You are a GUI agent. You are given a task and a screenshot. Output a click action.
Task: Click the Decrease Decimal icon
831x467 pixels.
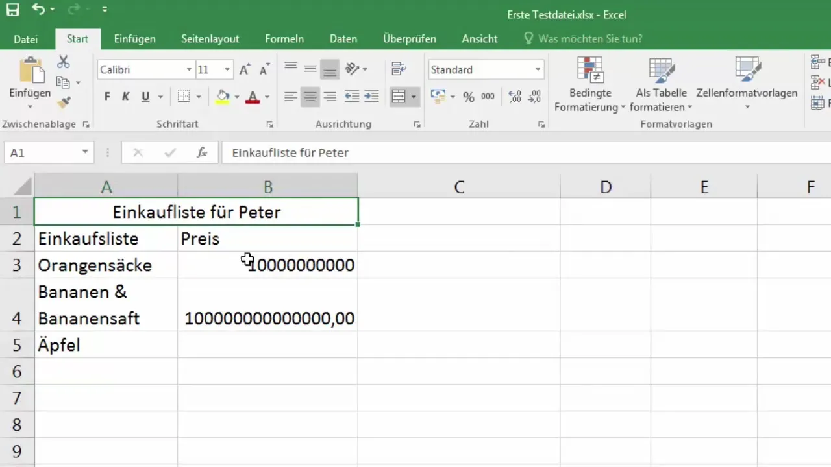(x=534, y=97)
